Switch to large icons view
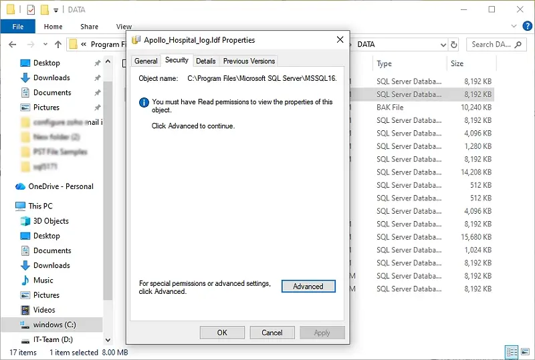Screen dimensions: 535x360 coord(526,352)
